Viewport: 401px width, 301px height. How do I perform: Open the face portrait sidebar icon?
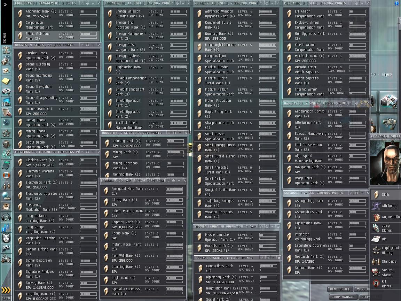(6, 238)
